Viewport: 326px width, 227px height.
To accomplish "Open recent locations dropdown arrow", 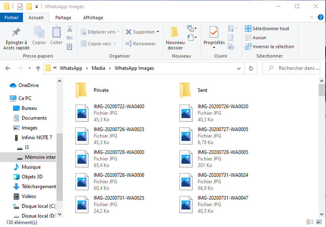I will point(29,68).
